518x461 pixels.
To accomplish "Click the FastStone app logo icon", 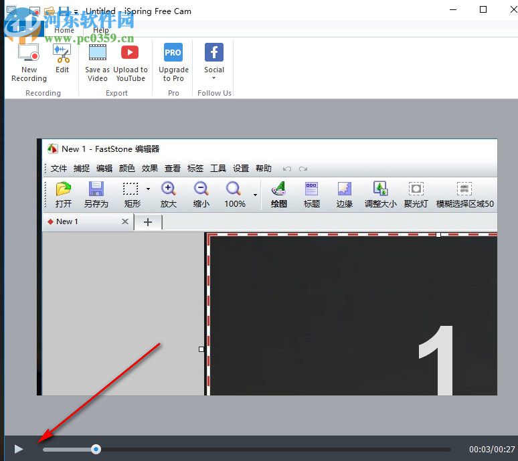I will [52, 149].
